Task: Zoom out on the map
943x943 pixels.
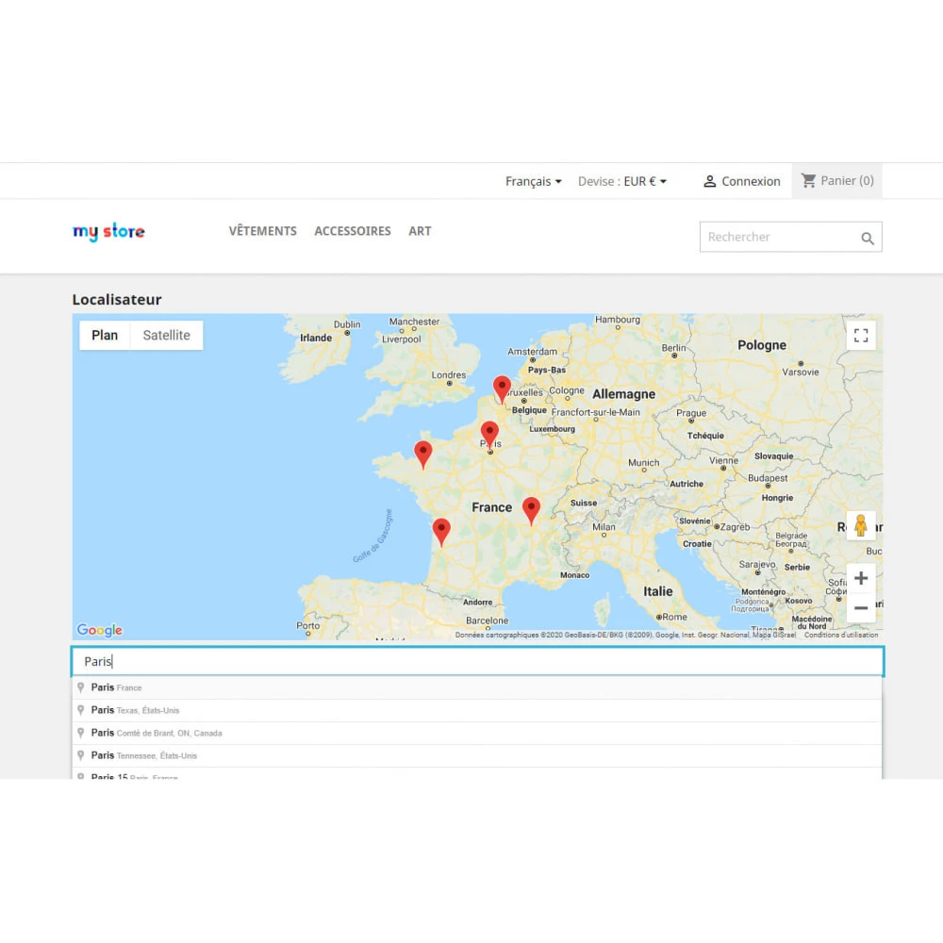Action: click(x=861, y=608)
